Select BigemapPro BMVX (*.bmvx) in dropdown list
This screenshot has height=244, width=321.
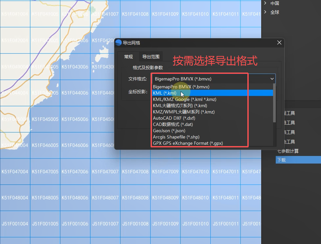coord(212,87)
